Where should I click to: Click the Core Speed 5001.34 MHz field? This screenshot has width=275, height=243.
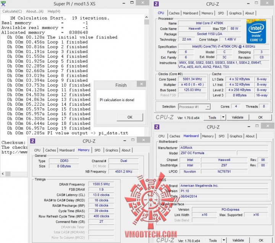tap(192, 79)
